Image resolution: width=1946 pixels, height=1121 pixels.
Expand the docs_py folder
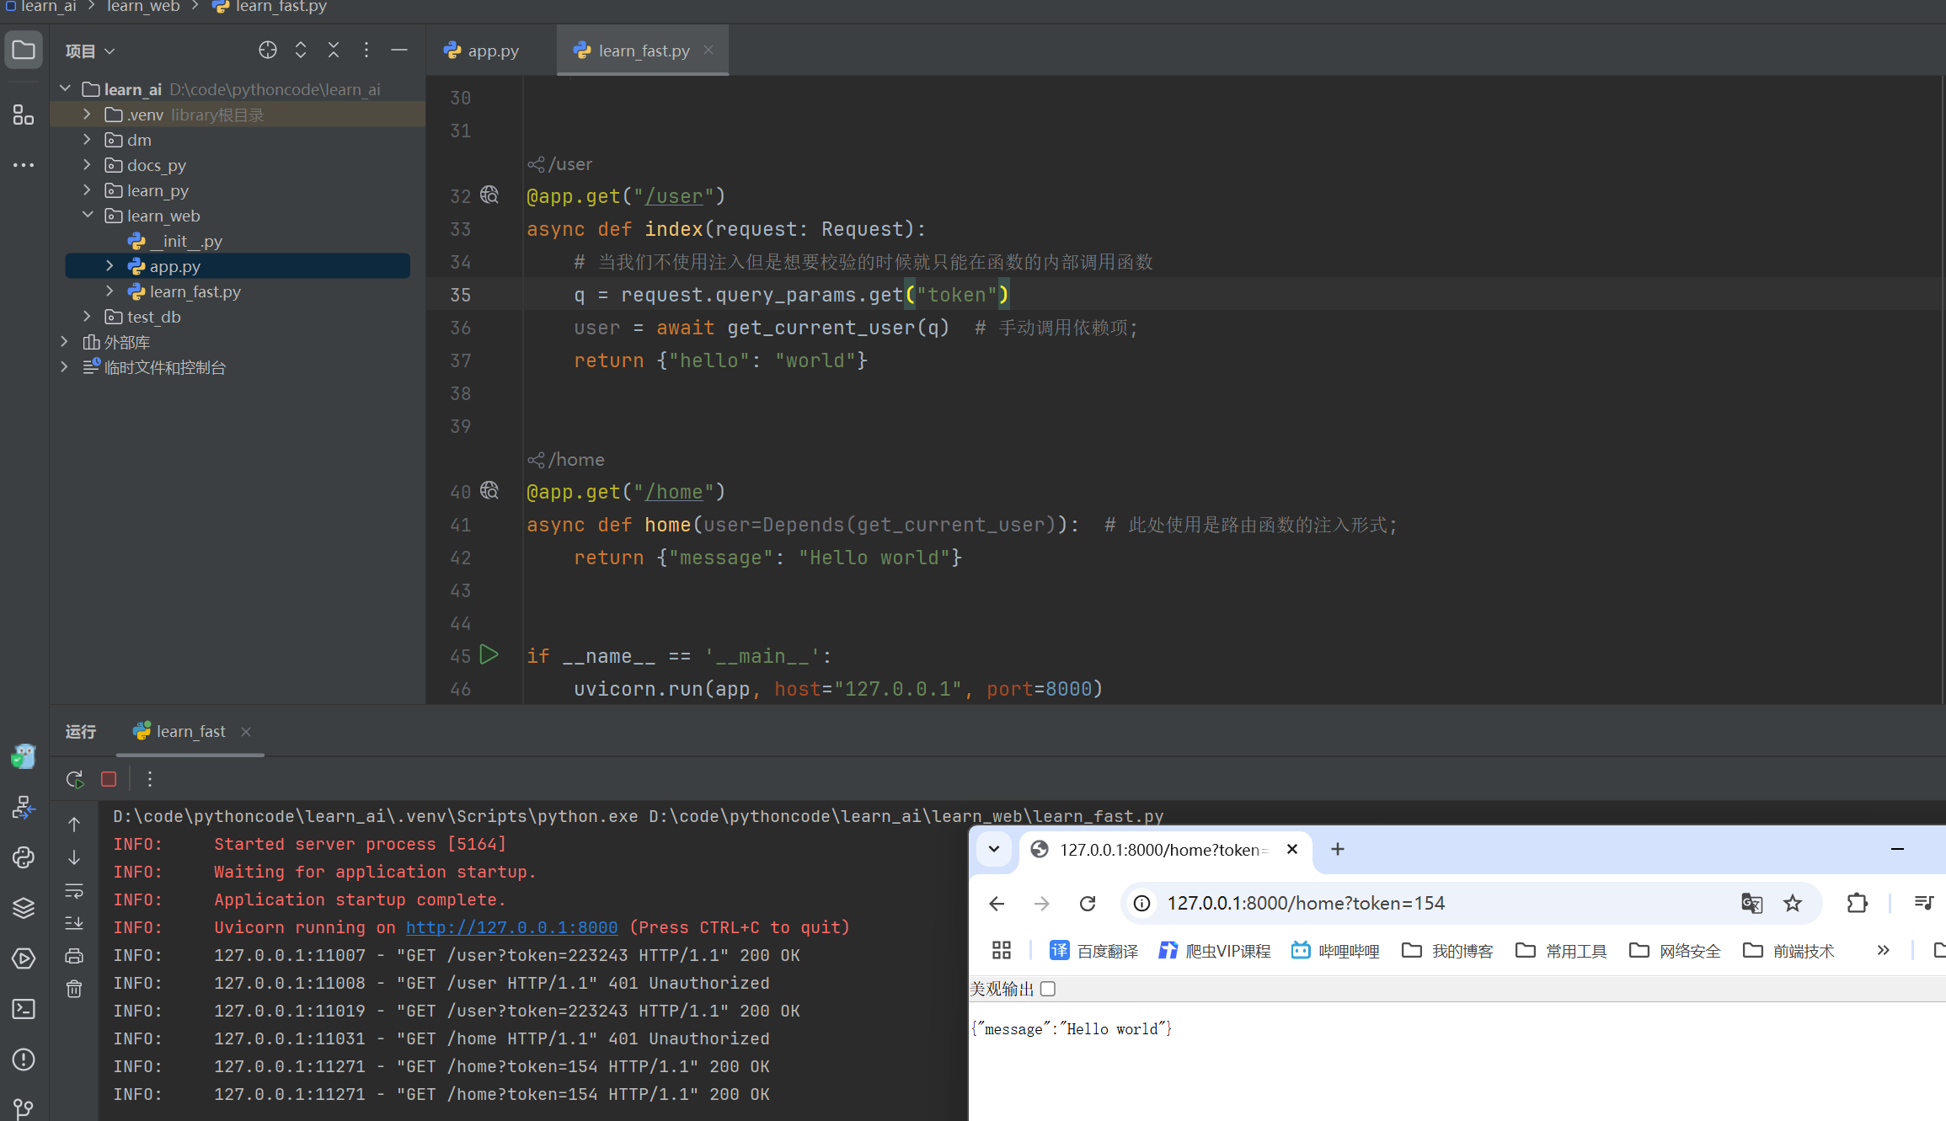coord(88,165)
